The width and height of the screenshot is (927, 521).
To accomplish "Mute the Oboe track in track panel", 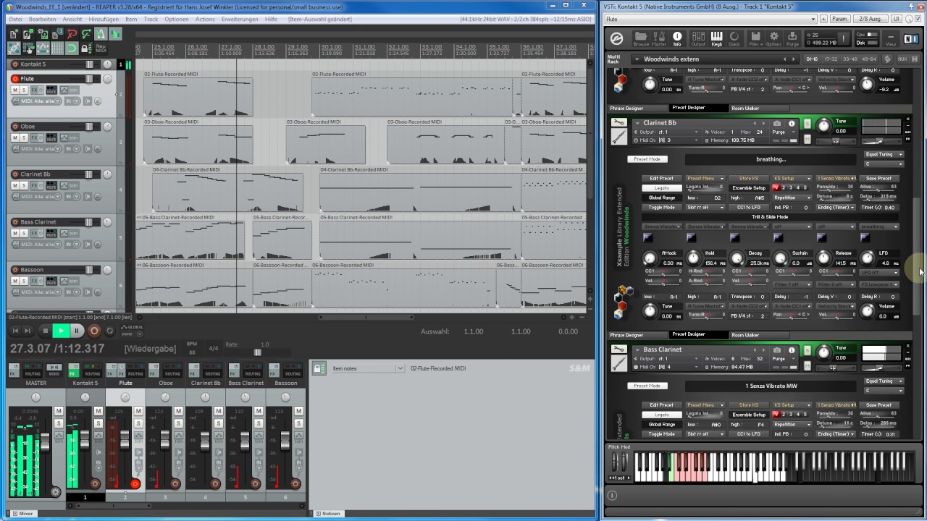I will [14, 137].
